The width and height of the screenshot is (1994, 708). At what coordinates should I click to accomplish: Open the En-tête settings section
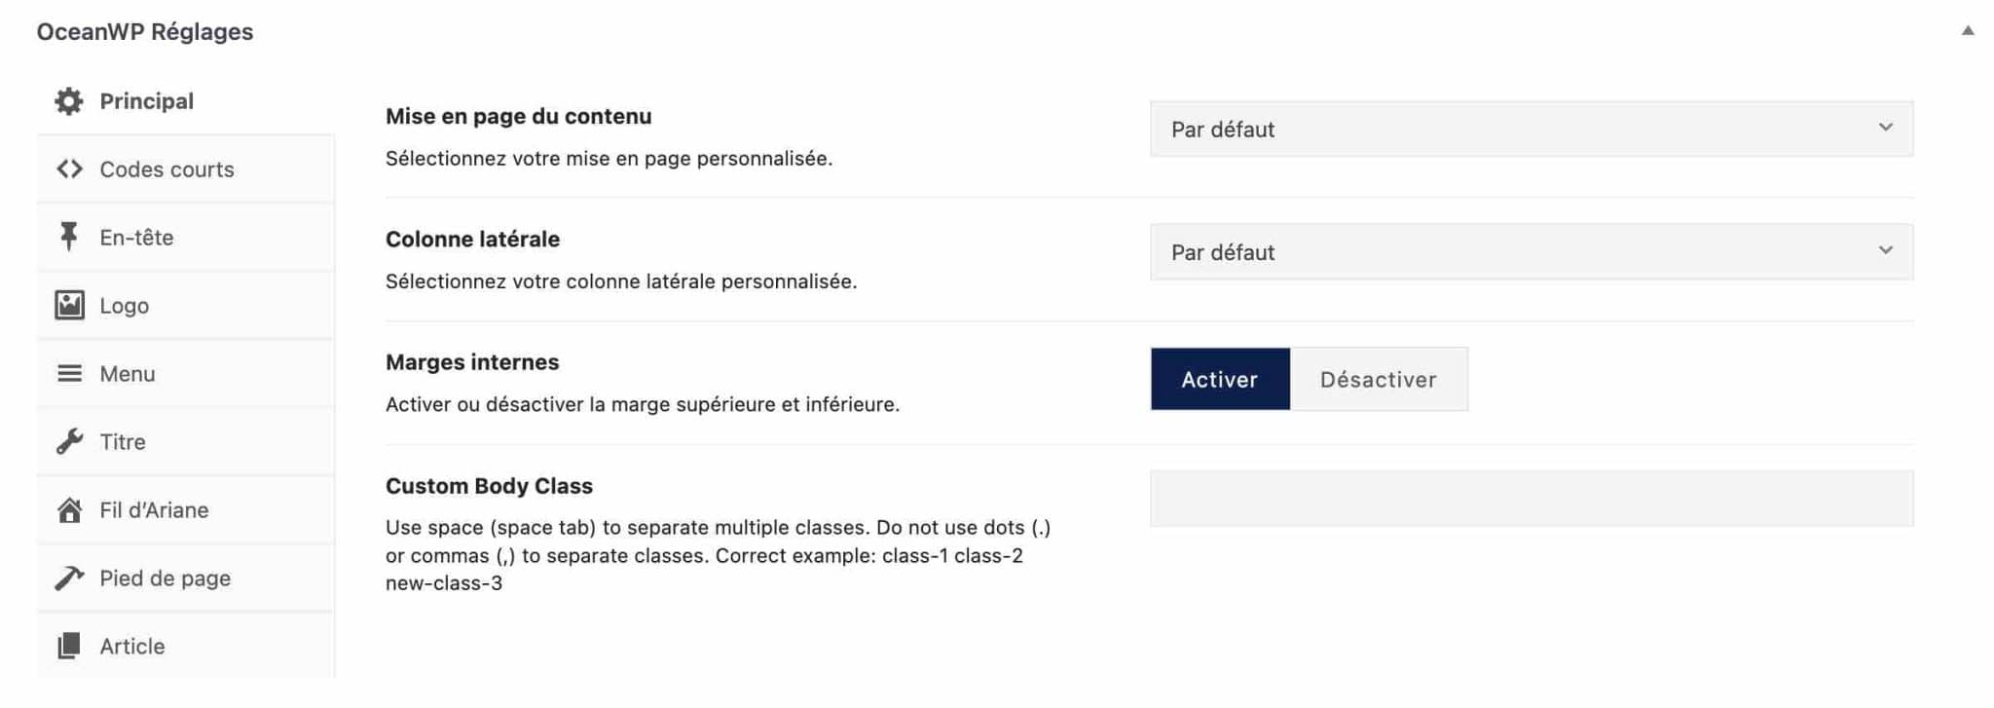point(135,237)
